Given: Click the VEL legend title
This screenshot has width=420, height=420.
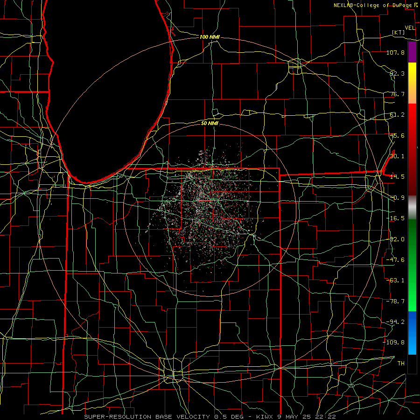Looking at the screenshot, I should point(410,28).
